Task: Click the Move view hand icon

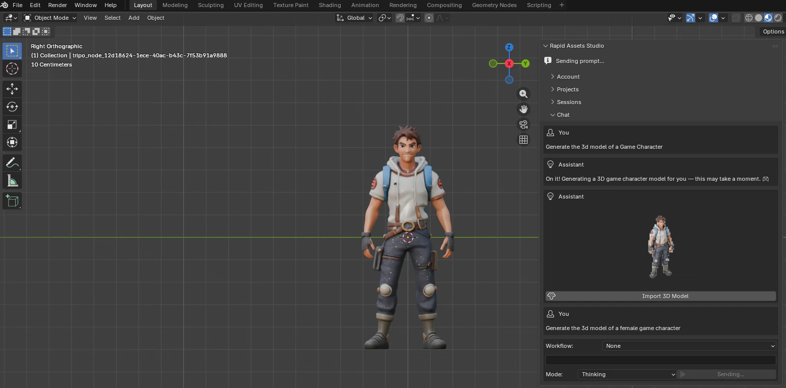Action: click(523, 109)
